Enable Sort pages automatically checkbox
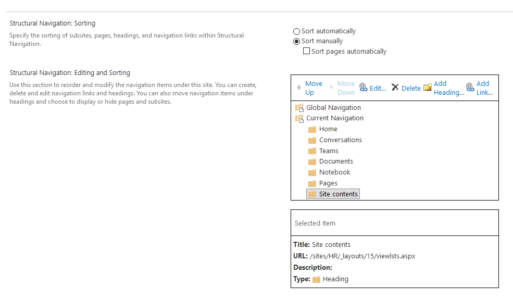The height and width of the screenshot is (299, 513). click(x=306, y=51)
